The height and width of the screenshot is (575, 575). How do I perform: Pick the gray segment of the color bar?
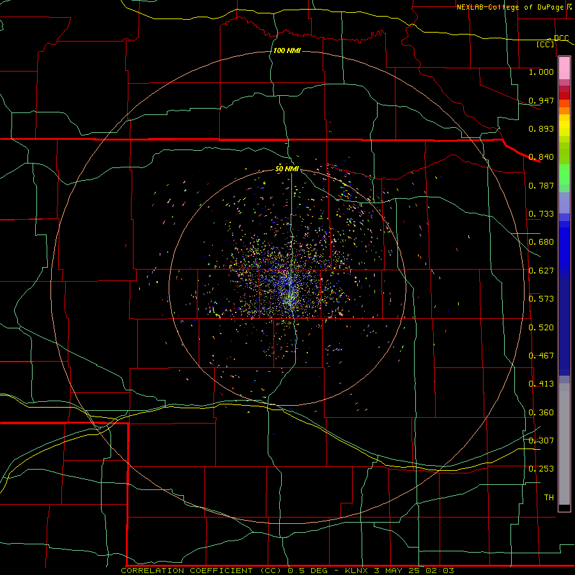564,444
